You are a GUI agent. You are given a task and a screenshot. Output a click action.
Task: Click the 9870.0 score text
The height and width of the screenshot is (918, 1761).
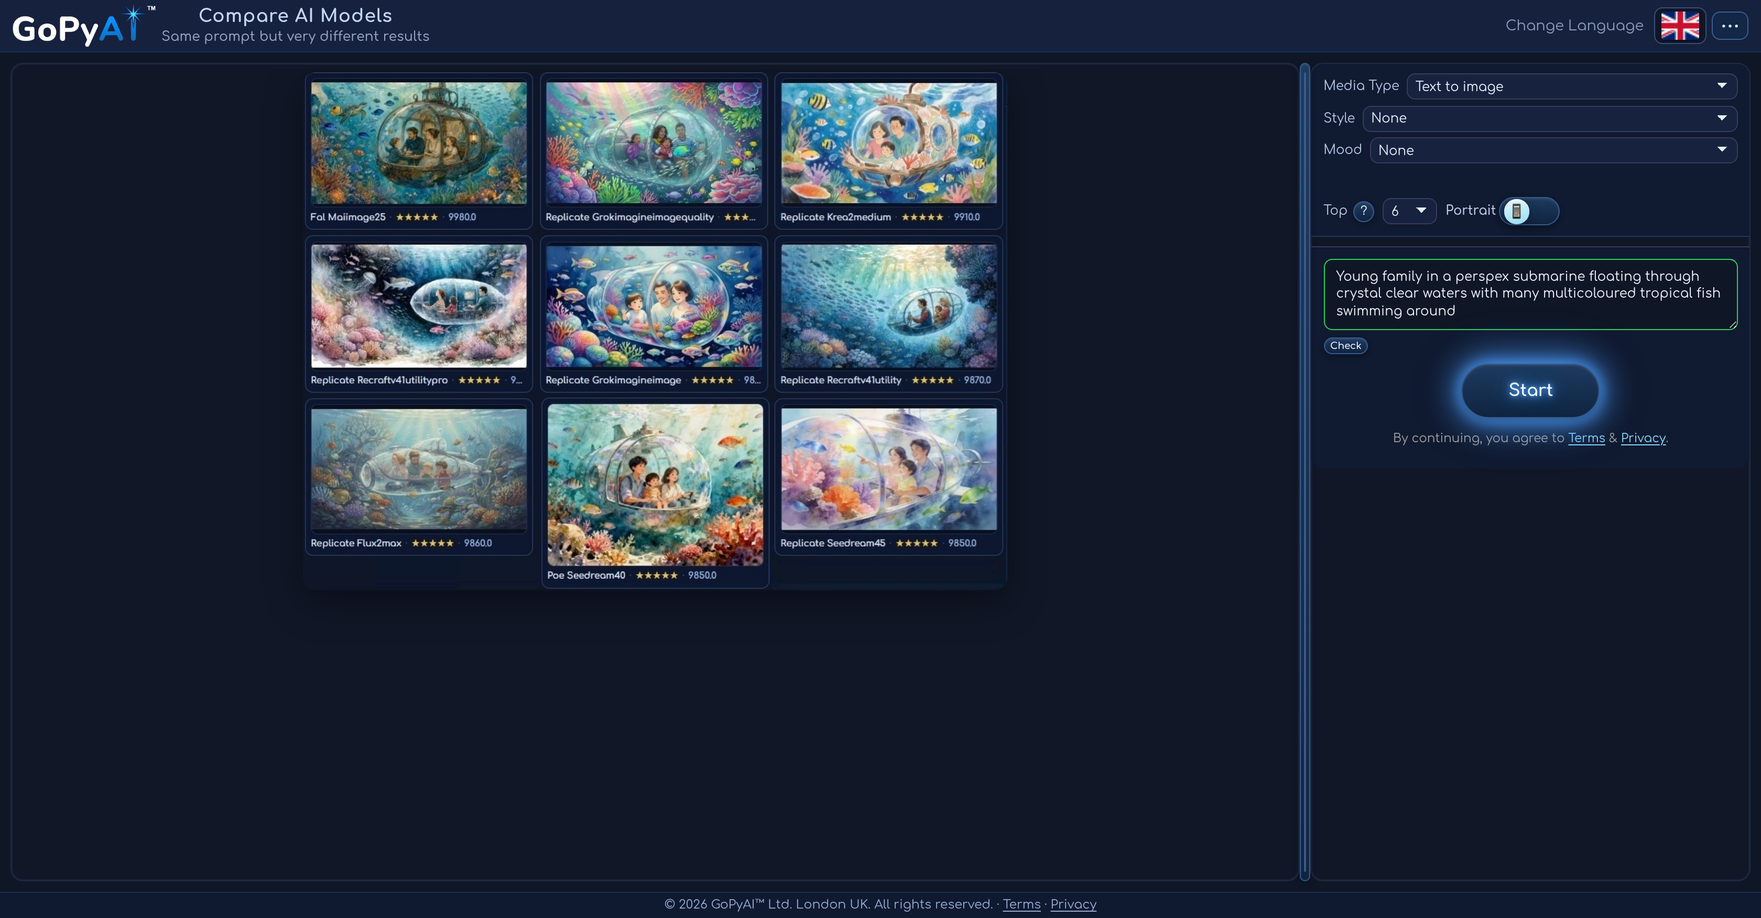977,381
